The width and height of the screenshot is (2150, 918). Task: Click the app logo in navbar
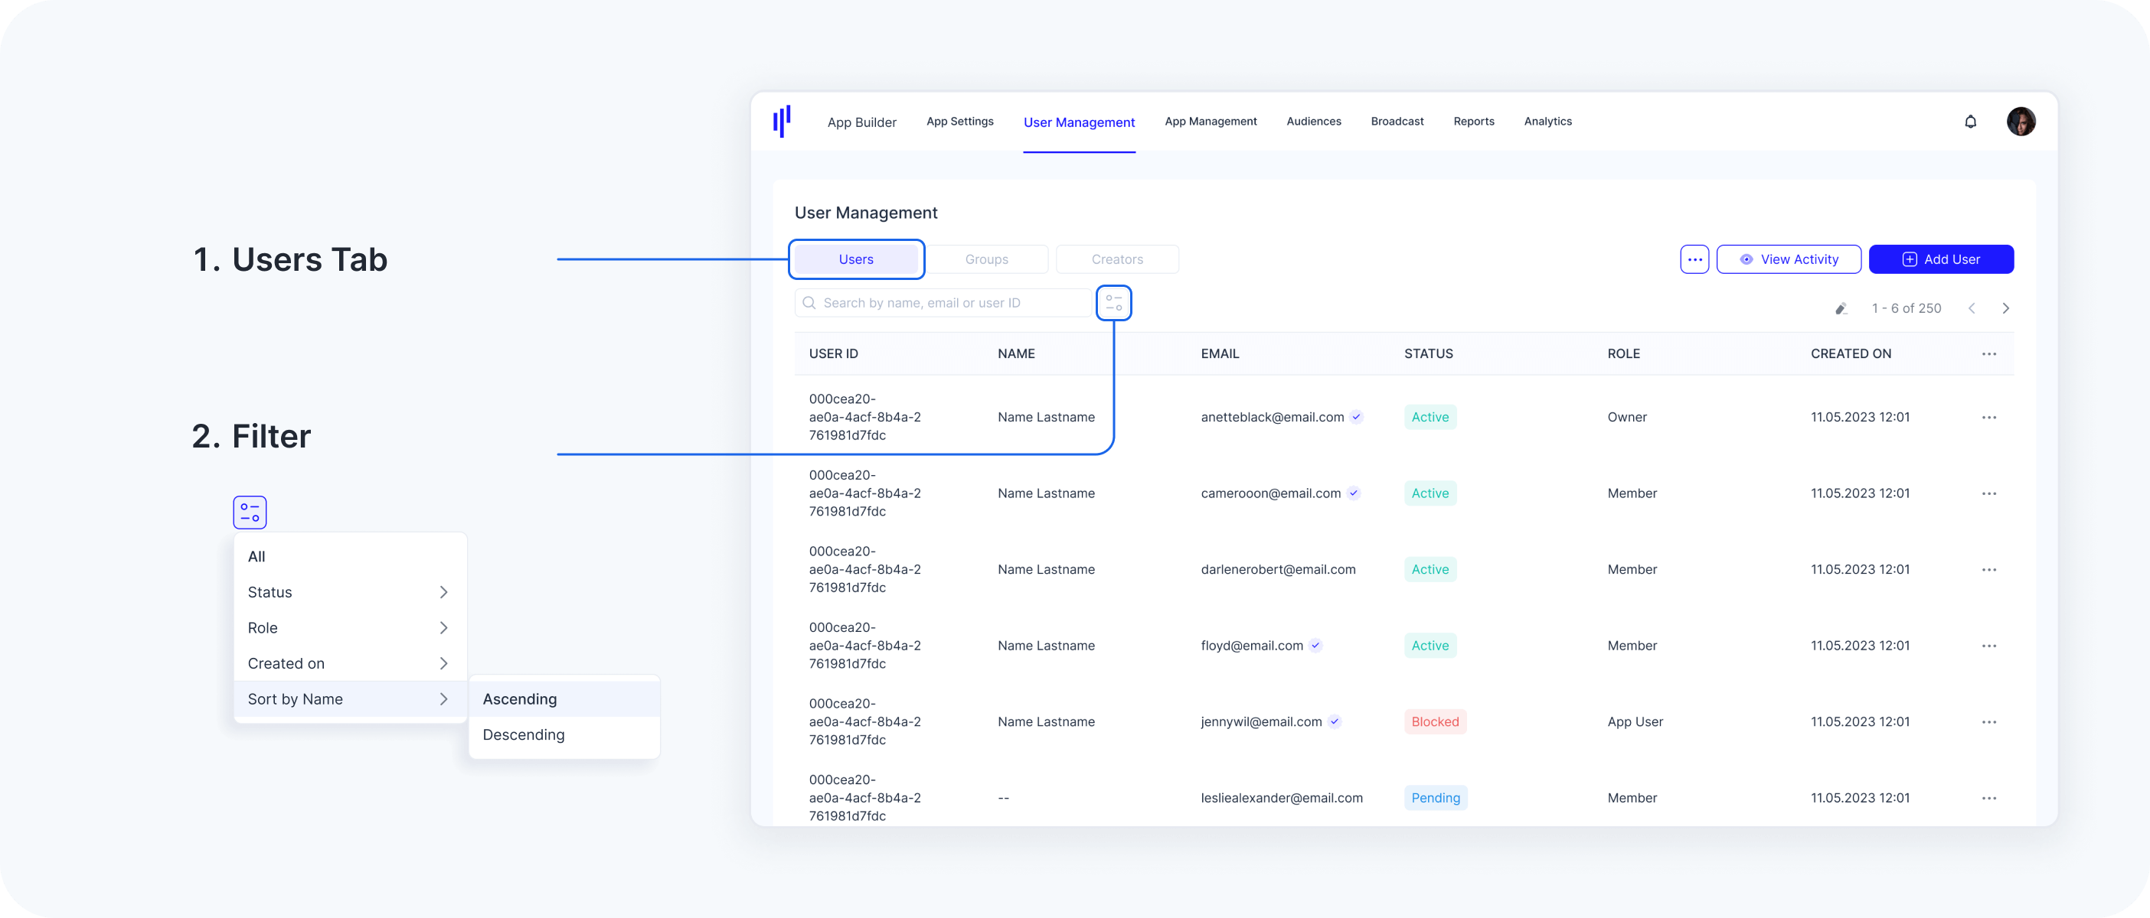coord(781,122)
